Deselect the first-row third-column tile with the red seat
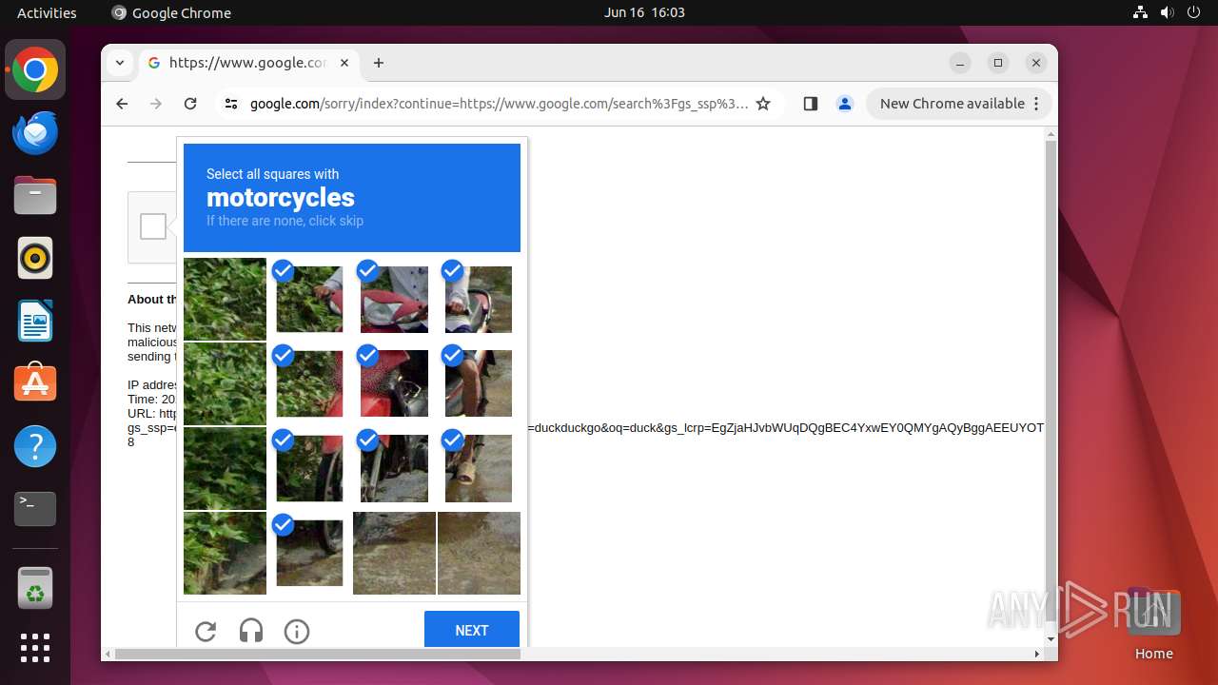The height and width of the screenshot is (685, 1218). pos(394,299)
